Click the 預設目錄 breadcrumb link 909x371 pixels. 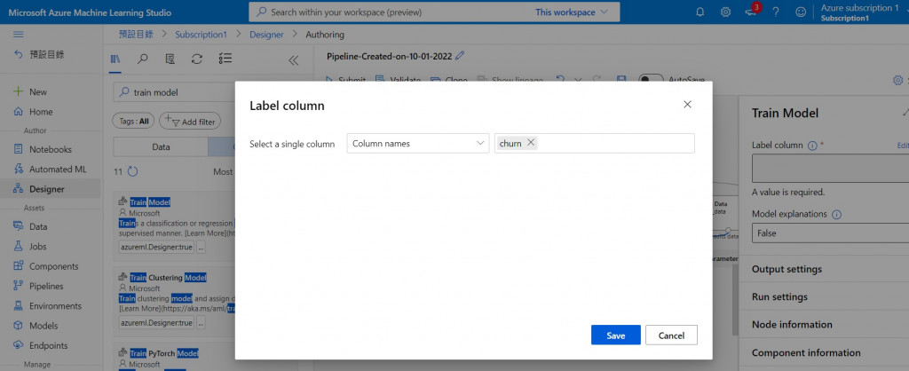point(136,35)
